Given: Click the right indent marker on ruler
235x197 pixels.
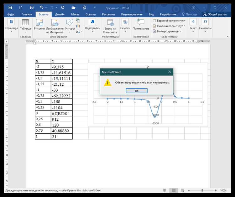Looking at the screenshot, I should point(197,42).
